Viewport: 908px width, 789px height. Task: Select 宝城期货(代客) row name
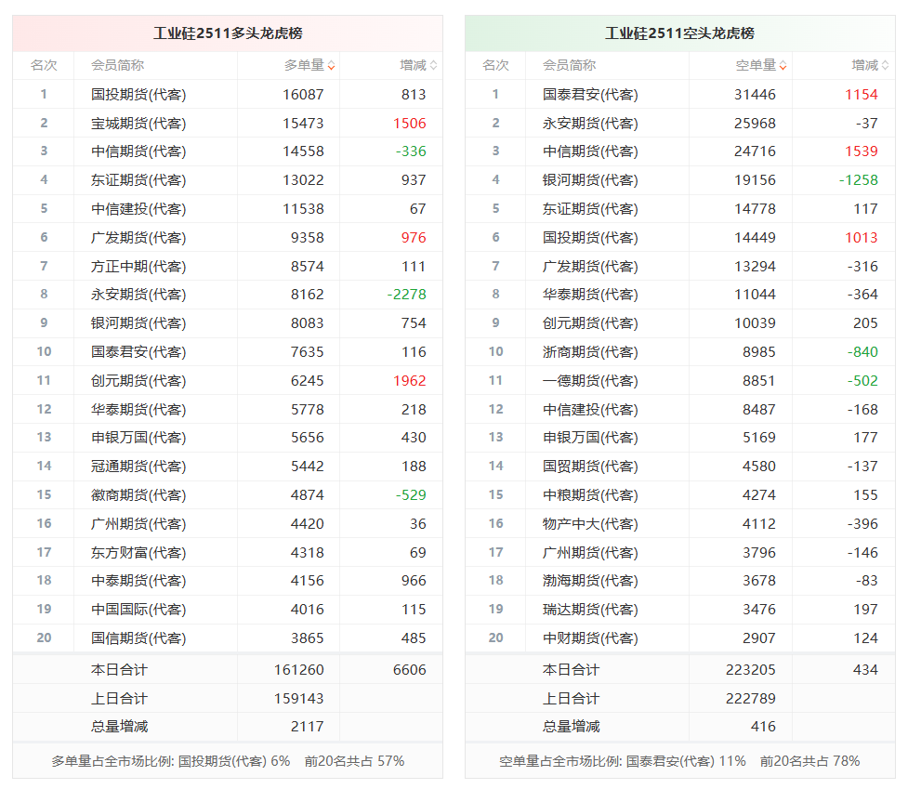click(x=138, y=124)
